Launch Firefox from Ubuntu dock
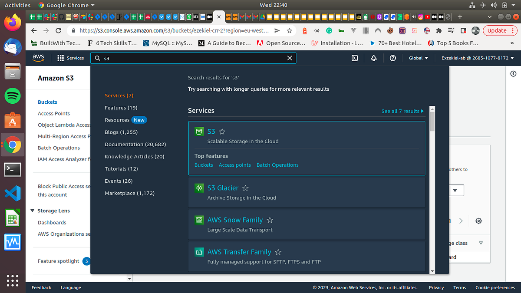The width and height of the screenshot is (521, 293). click(13, 22)
